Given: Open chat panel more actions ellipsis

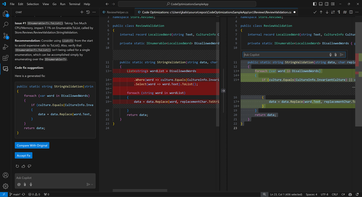Looking at the screenshot, I should click(94, 12).
